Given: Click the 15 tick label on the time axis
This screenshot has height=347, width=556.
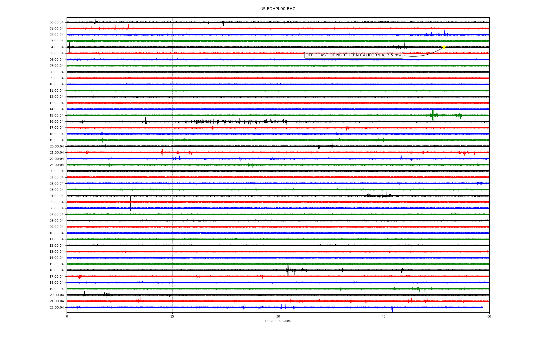Looking at the screenshot, I should pos(172,316).
